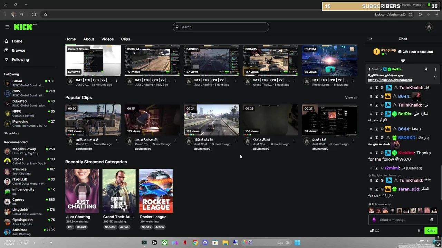Open the 01:41:04 Rocket League video
This screenshot has width=442, height=248.
pyautogui.click(x=329, y=60)
